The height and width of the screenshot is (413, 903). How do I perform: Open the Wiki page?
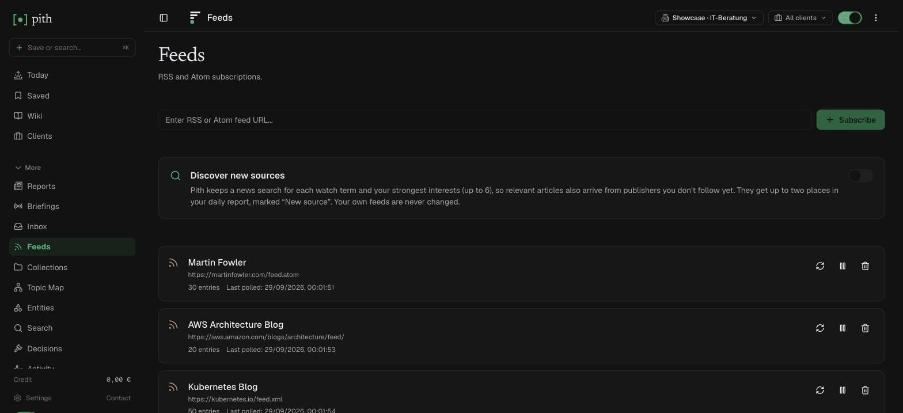point(72,116)
